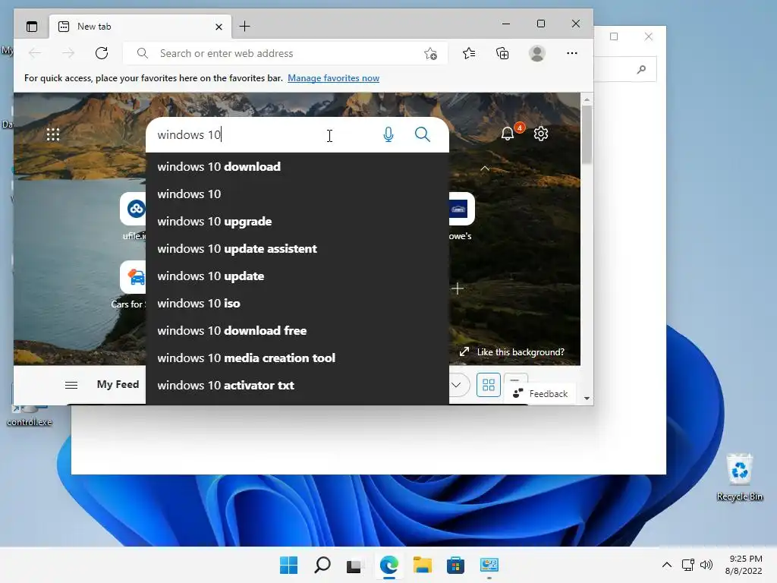Open network tray icon
Image resolution: width=777 pixels, height=583 pixels.
(687, 565)
